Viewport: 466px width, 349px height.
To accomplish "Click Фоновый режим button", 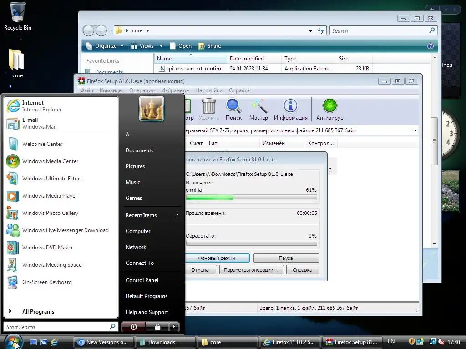I will point(217,258).
